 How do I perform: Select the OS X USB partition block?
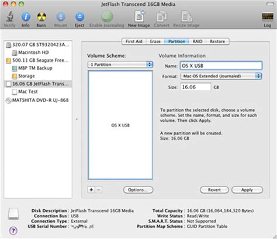[120, 125]
